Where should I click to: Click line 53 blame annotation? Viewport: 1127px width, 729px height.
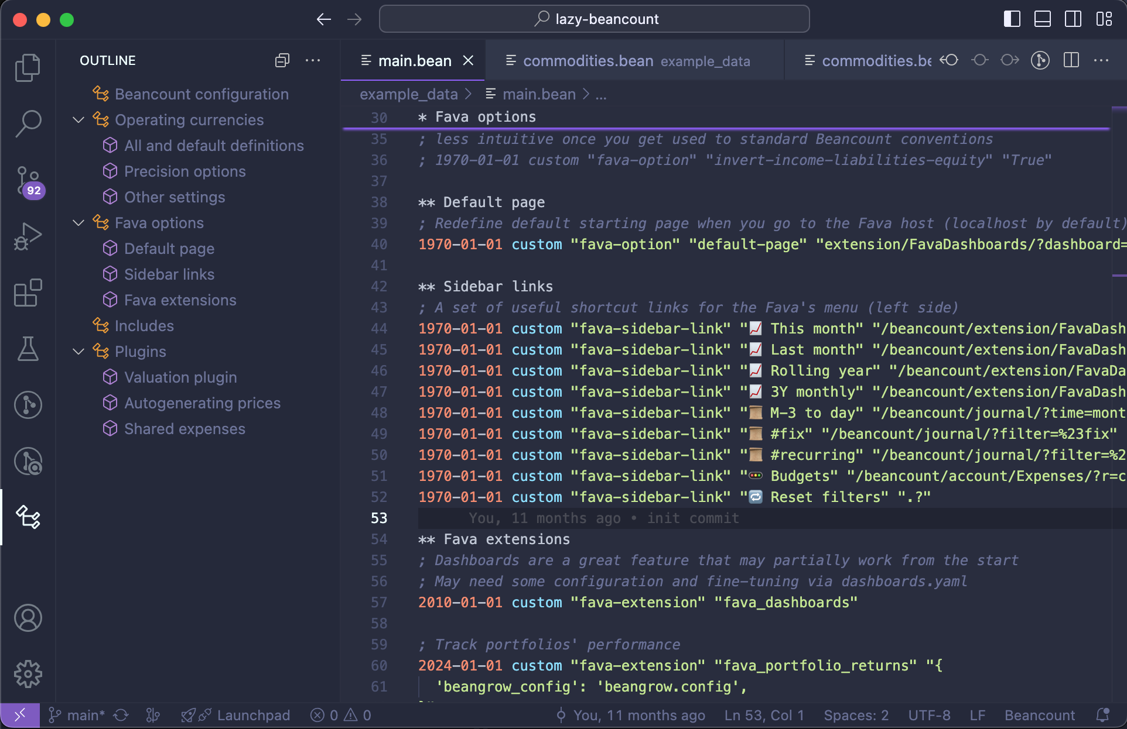click(603, 518)
